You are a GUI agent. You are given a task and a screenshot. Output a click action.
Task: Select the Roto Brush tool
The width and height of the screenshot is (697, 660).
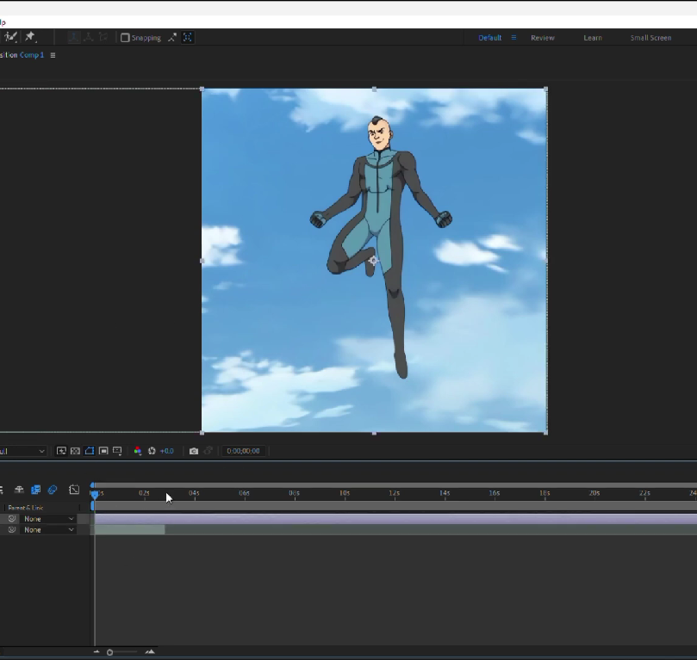[x=10, y=37]
